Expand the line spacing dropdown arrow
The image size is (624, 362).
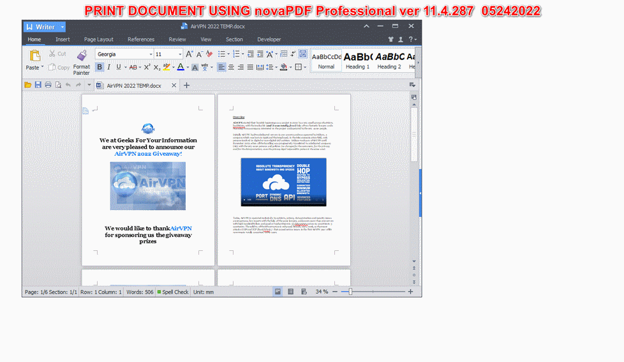click(276, 67)
